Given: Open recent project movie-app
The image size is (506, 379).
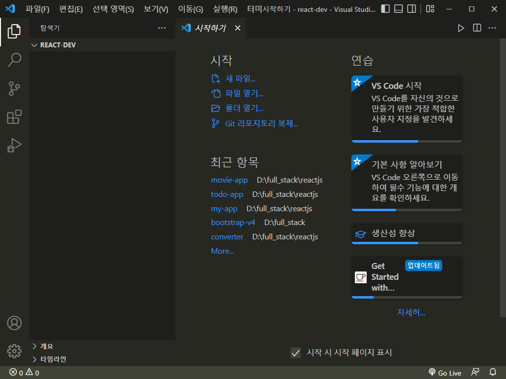Looking at the screenshot, I should (x=229, y=180).
